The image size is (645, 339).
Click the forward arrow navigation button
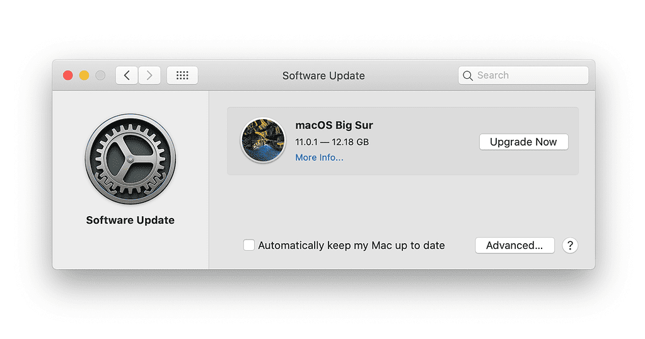(149, 76)
